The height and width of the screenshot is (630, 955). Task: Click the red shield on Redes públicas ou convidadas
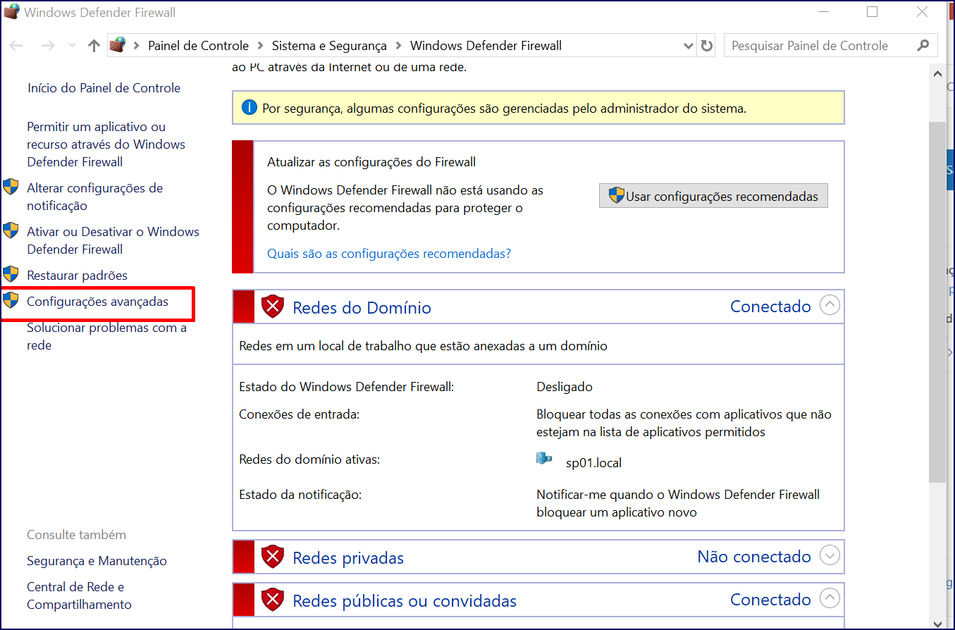[273, 600]
